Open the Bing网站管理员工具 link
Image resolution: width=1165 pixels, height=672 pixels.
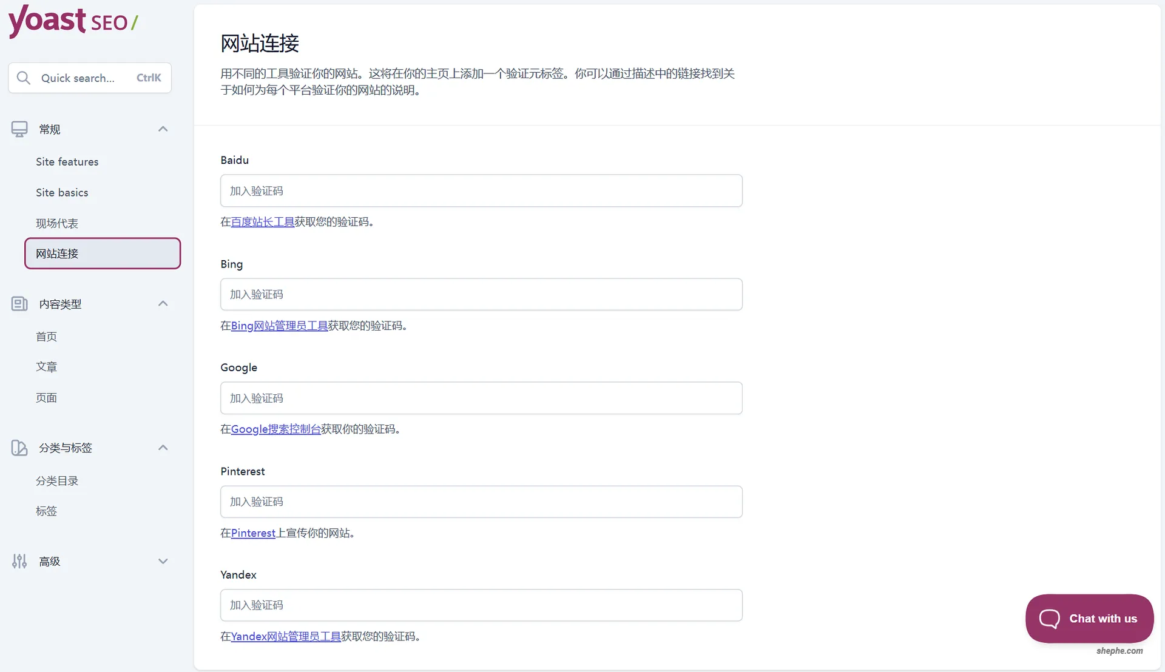[279, 326]
